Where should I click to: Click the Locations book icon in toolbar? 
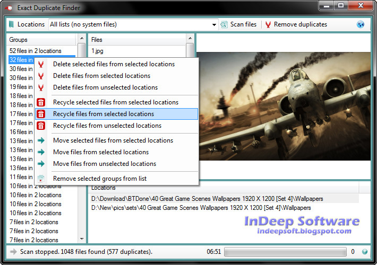[12, 24]
